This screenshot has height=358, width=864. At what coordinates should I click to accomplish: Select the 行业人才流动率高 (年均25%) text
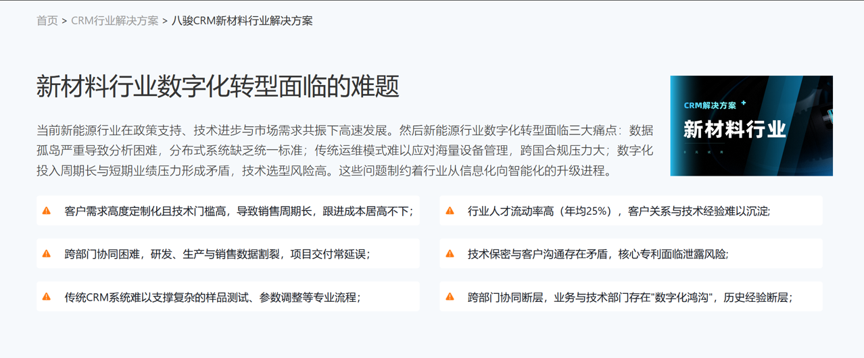point(619,211)
